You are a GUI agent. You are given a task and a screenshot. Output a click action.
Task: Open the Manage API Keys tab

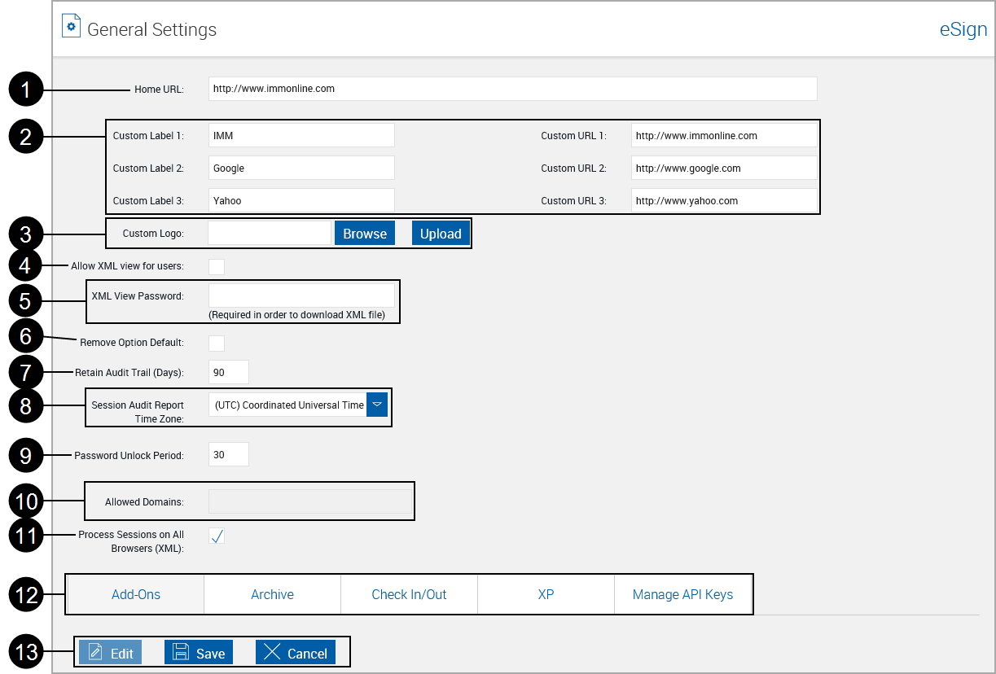683,594
